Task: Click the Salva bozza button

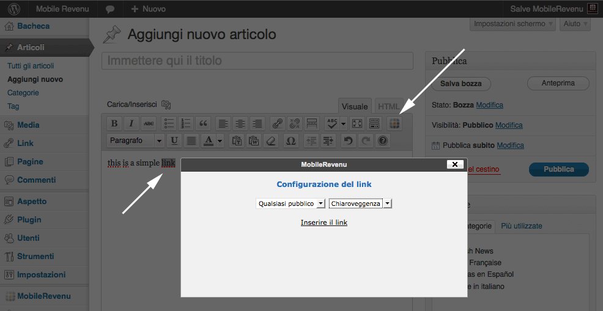Action: (461, 84)
